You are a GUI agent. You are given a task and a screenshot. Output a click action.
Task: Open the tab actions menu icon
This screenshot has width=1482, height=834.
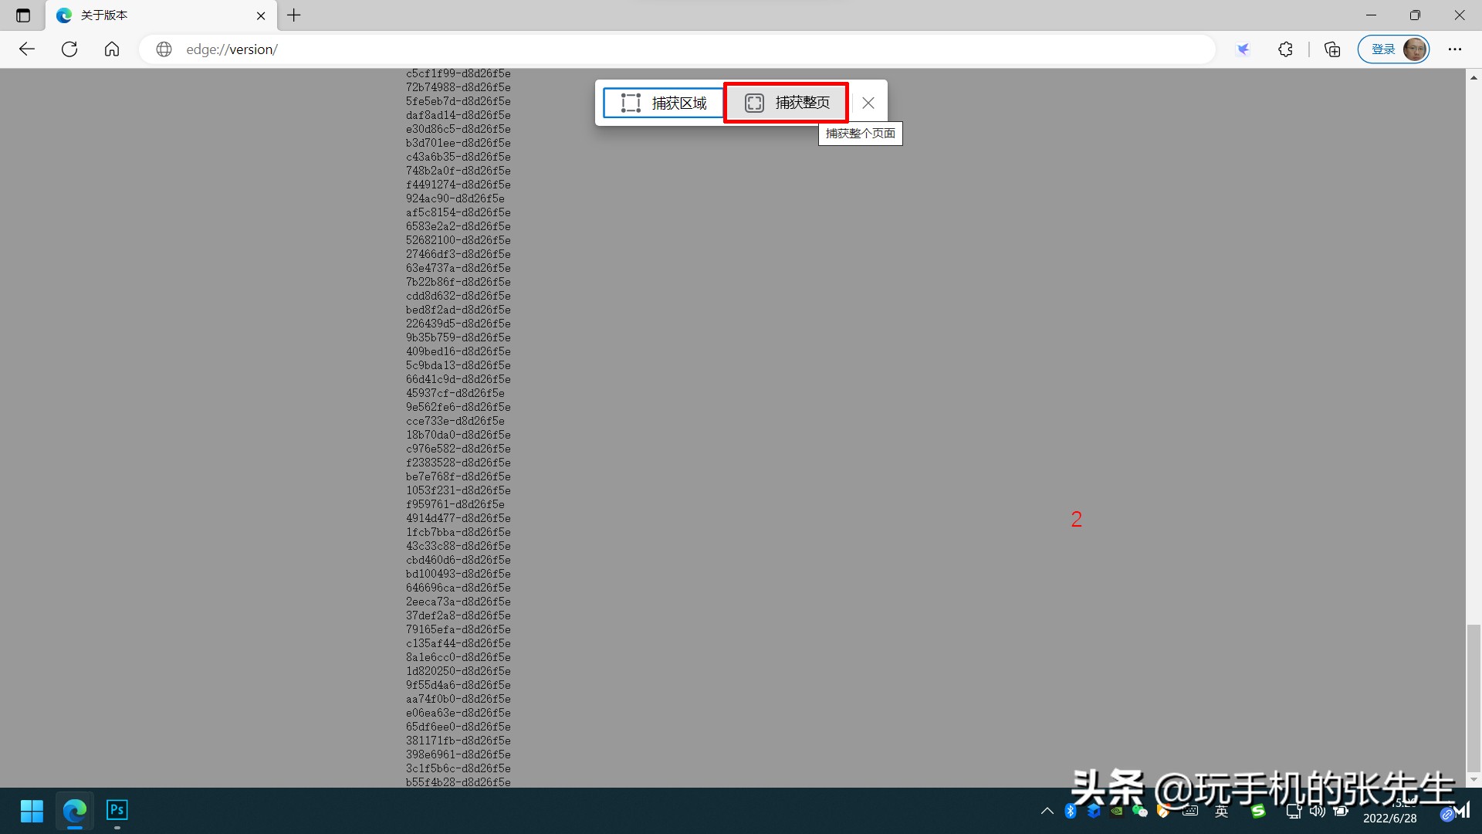23,15
